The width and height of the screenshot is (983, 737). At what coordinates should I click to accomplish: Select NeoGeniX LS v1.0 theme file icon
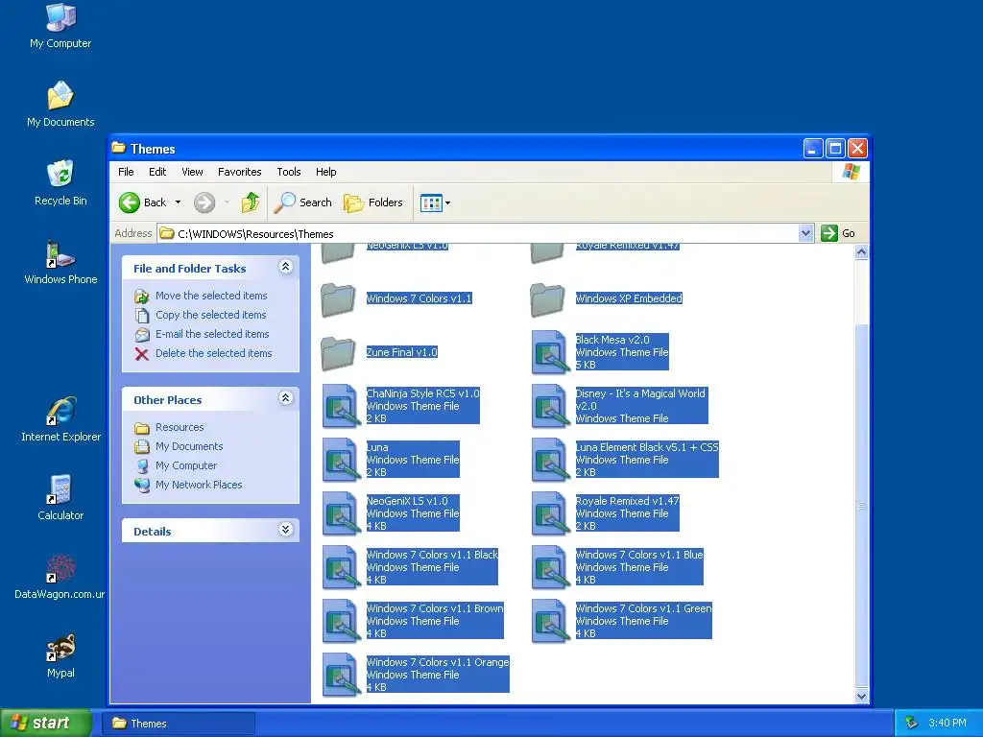341,514
